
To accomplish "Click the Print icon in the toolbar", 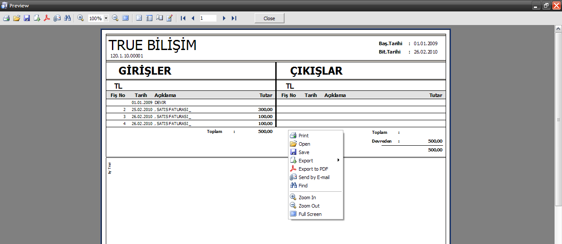I will [x=6, y=18].
